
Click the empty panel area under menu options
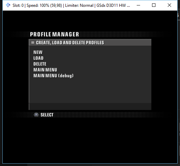[90, 91]
